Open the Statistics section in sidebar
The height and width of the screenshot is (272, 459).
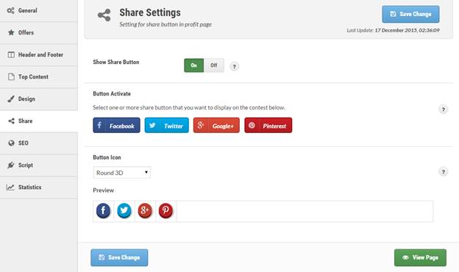(x=39, y=187)
